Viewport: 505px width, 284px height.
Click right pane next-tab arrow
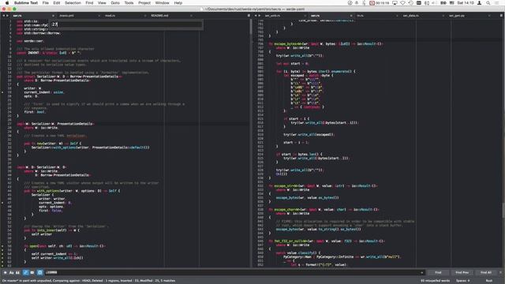pos(260,16)
